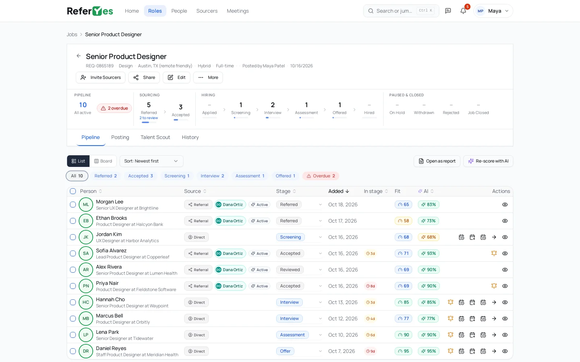Filter by the Overdue 2 chip

coord(321,176)
